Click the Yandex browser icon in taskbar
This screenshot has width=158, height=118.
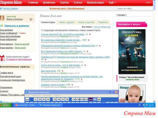[16, 105]
